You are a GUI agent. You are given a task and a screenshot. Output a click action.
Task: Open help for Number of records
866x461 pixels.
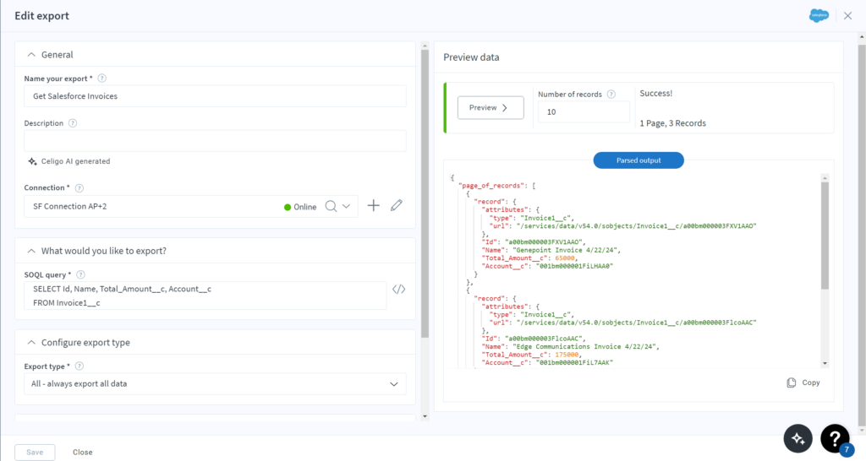click(x=611, y=95)
